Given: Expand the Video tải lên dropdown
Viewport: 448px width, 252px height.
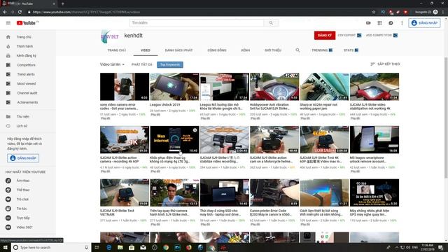Looking at the screenshot, I should point(112,64).
